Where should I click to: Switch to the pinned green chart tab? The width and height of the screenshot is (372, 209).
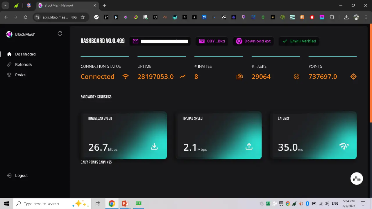point(17,6)
